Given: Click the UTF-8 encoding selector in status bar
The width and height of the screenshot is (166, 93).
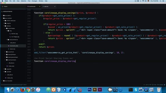Looking at the screenshot, I should point(147,85).
